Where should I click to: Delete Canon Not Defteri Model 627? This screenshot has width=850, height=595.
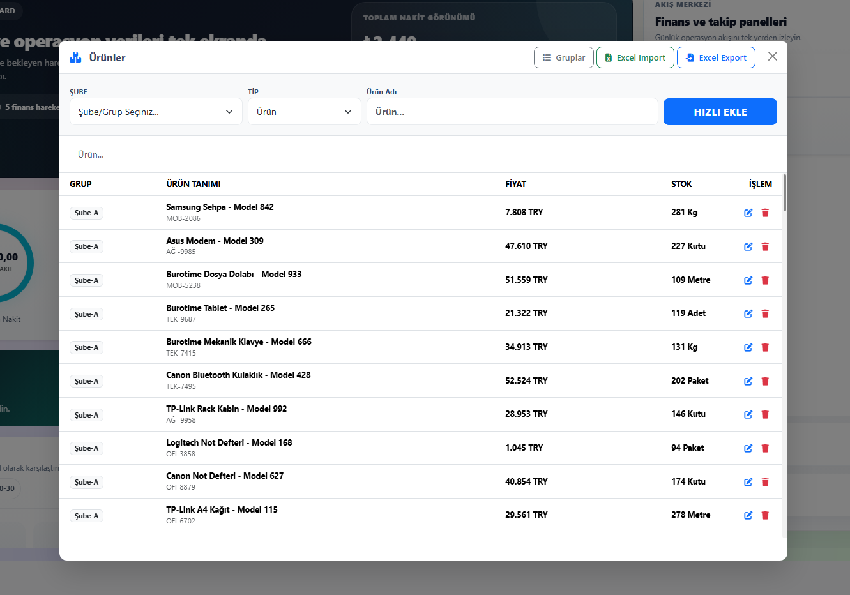click(765, 482)
